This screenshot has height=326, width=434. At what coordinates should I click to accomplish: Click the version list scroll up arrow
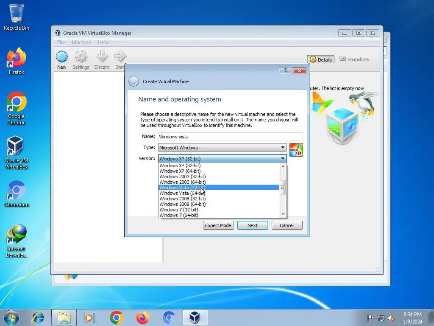283,166
